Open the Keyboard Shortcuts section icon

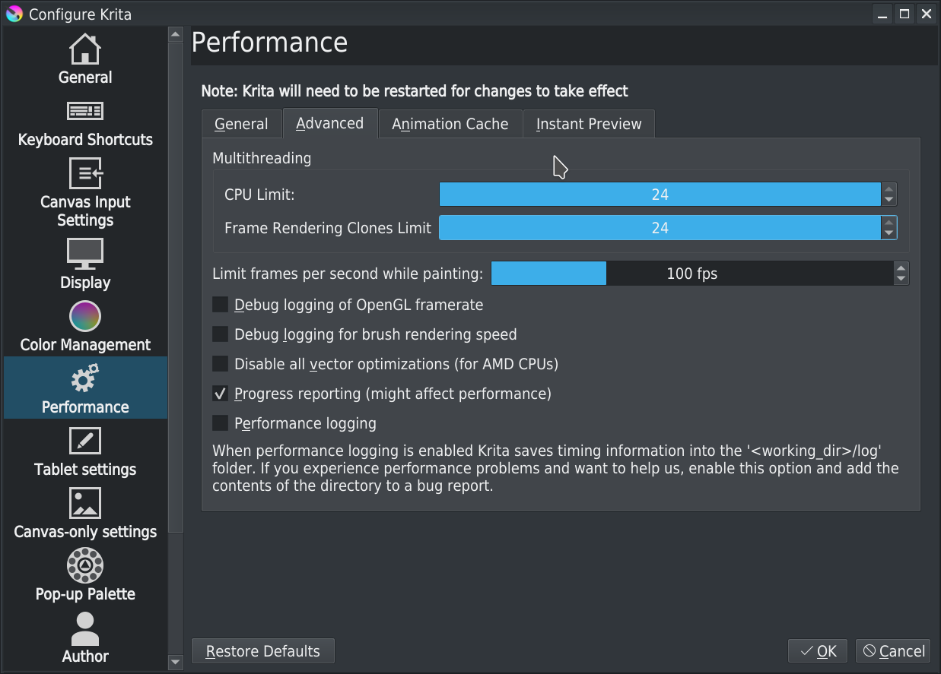(x=84, y=112)
